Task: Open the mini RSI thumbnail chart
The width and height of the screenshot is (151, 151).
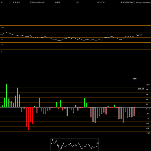Action: [x=75, y=145]
